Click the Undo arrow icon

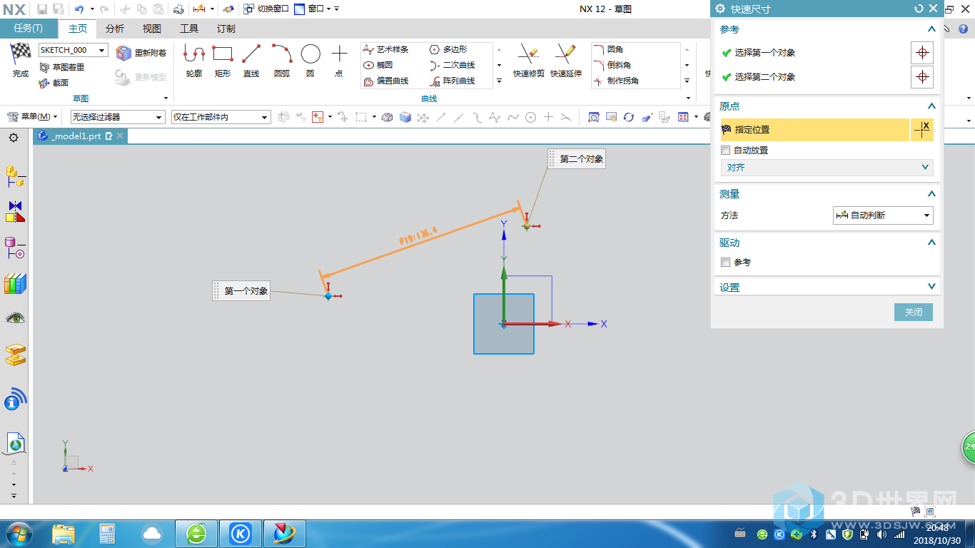coord(79,9)
